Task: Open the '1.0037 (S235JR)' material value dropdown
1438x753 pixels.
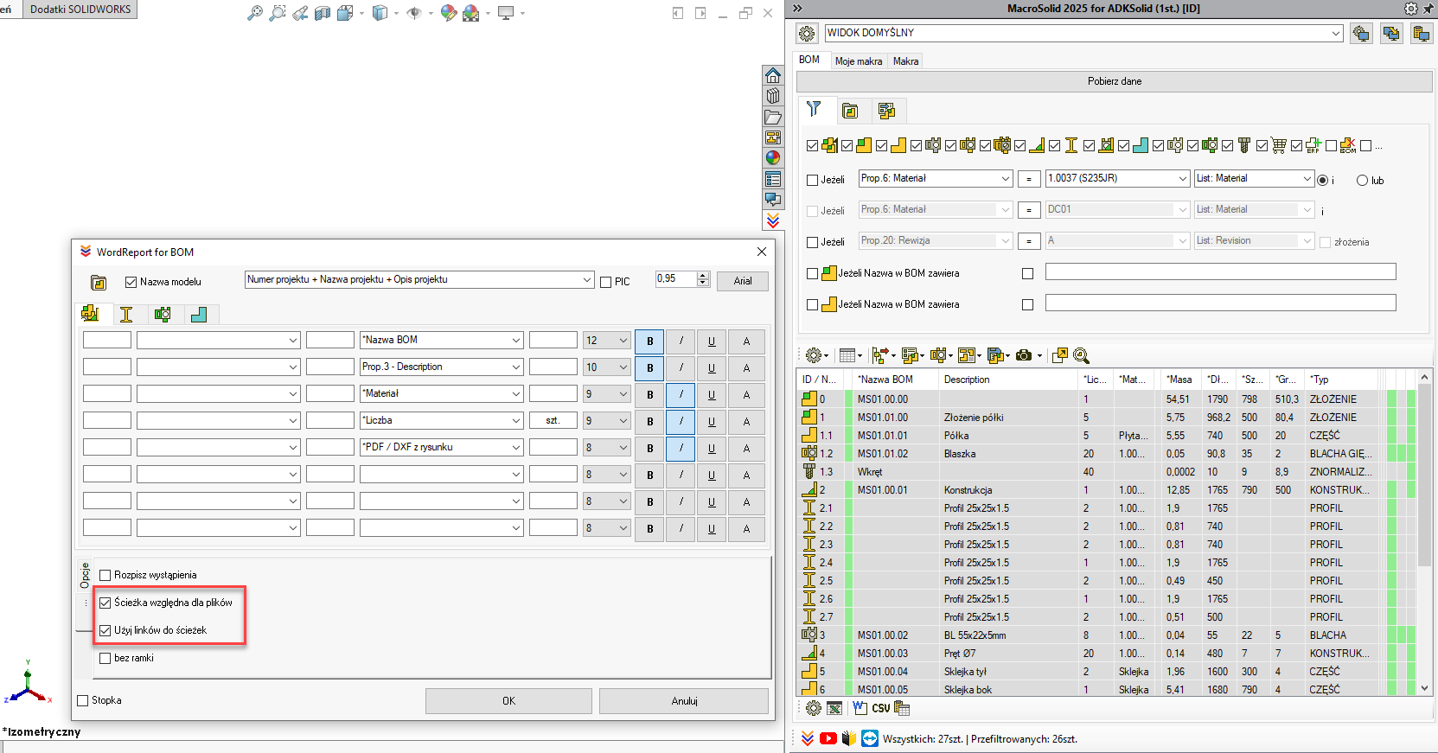Action: coord(1182,178)
